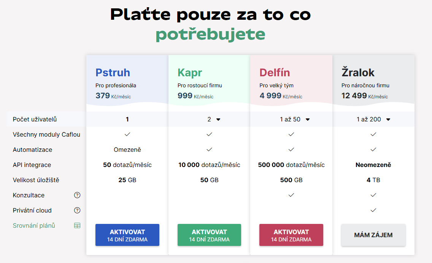432x263 pixels.
Task: Expand the Delfín '1 až 50' users dropdown
Action: click(295, 119)
